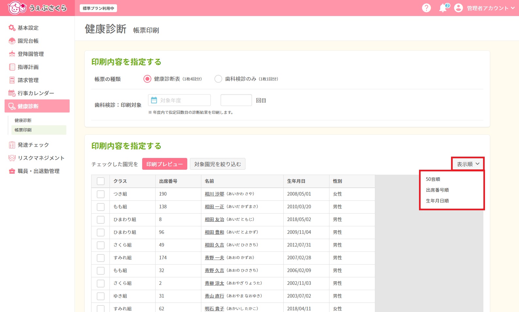Sort by 生年月日順

[437, 201]
